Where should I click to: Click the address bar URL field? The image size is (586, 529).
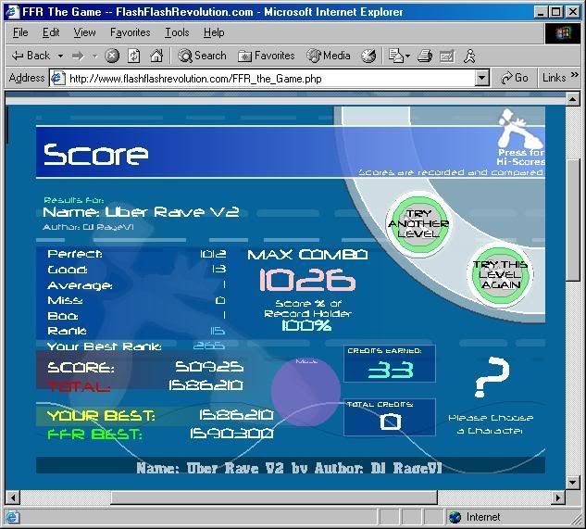coord(268,79)
